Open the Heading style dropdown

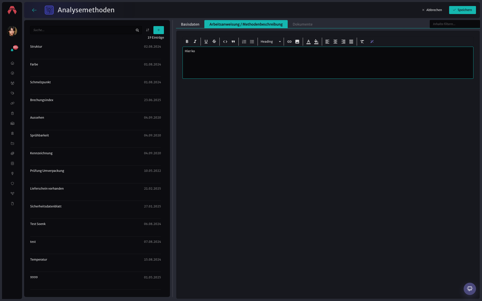click(271, 42)
